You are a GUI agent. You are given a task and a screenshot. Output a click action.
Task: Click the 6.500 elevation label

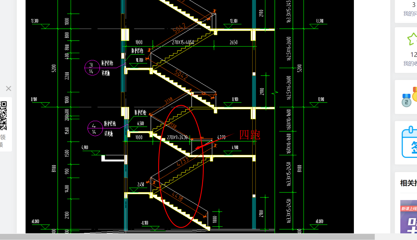[x=141, y=123]
